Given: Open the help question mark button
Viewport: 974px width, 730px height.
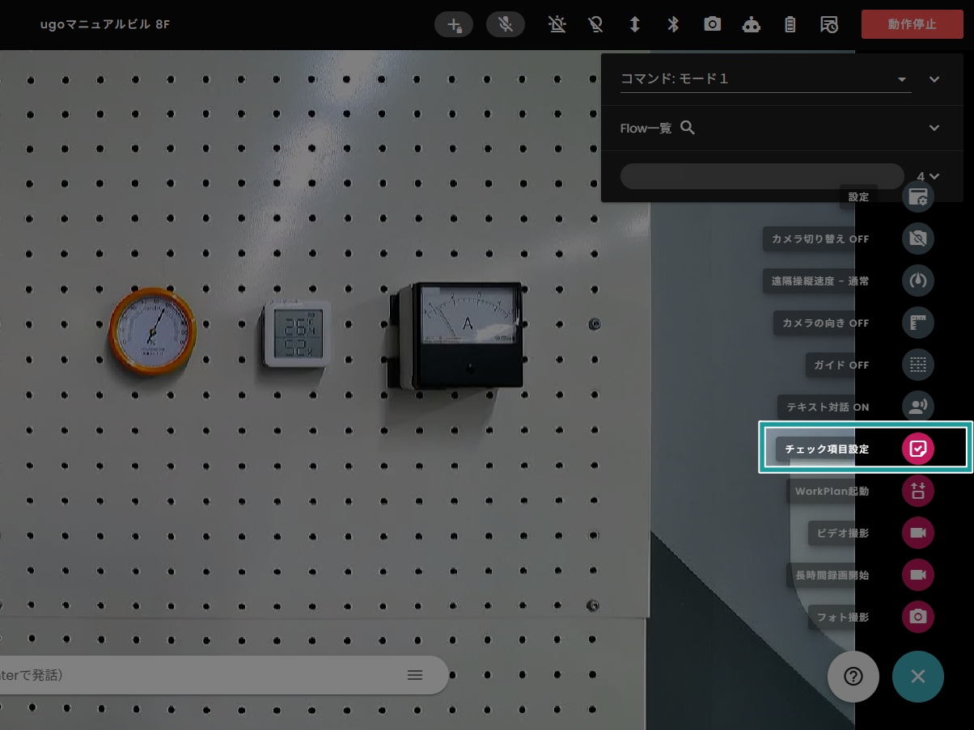Looking at the screenshot, I should pos(853,677).
